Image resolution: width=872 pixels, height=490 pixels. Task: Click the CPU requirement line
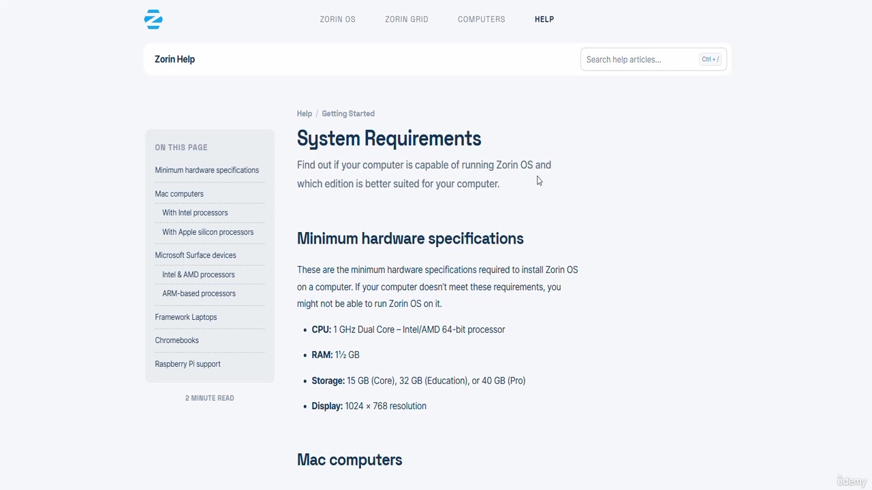(x=408, y=329)
